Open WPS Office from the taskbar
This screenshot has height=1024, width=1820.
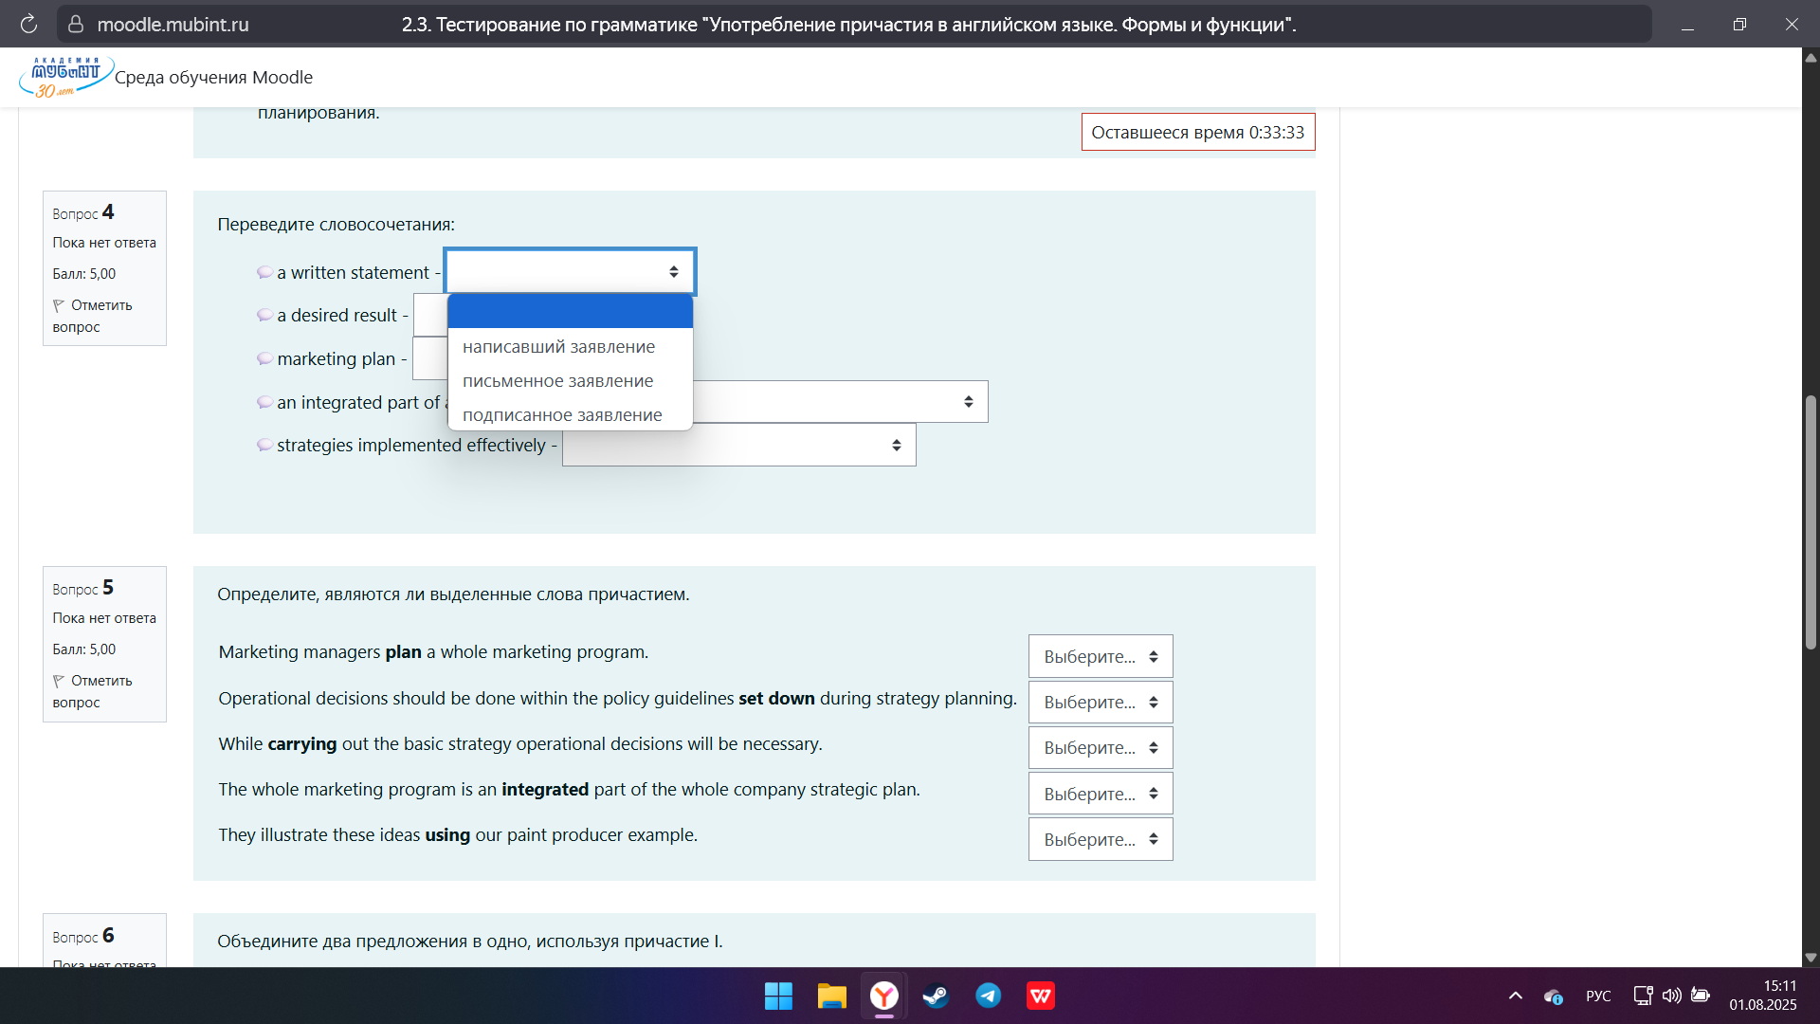(1041, 996)
